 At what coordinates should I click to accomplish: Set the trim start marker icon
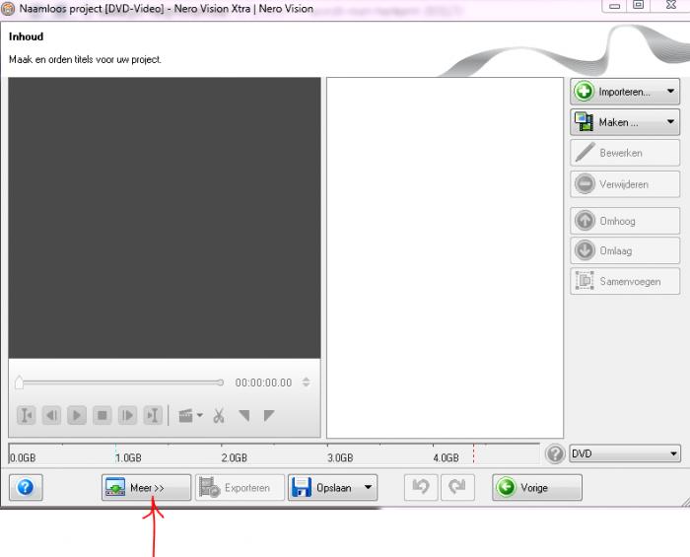click(x=244, y=415)
